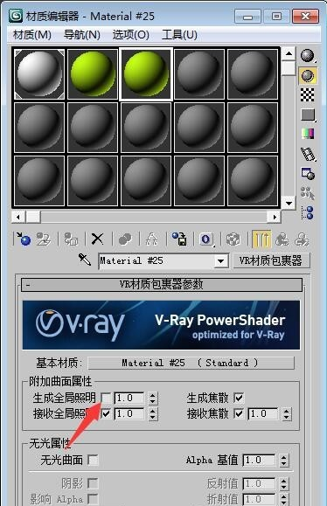Click 接收全局照明 value field
327x506 pixels.
[x=129, y=413]
